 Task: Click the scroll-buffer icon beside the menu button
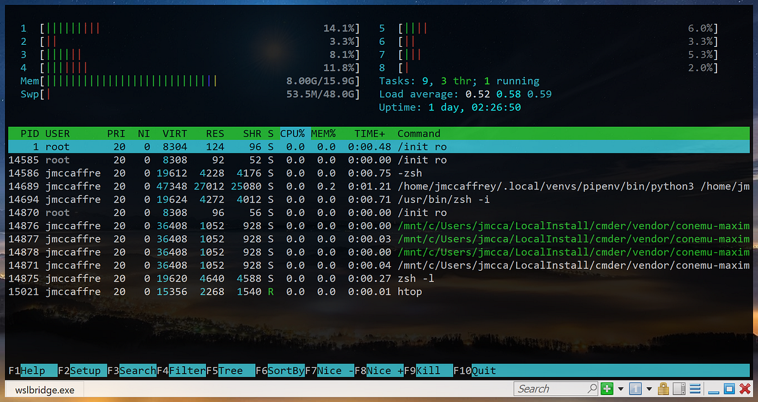(x=679, y=389)
